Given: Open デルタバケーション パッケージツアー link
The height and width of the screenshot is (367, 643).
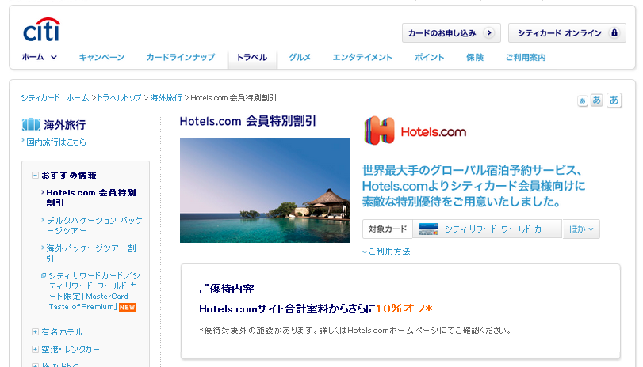Looking at the screenshot, I should tap(94, 225).
